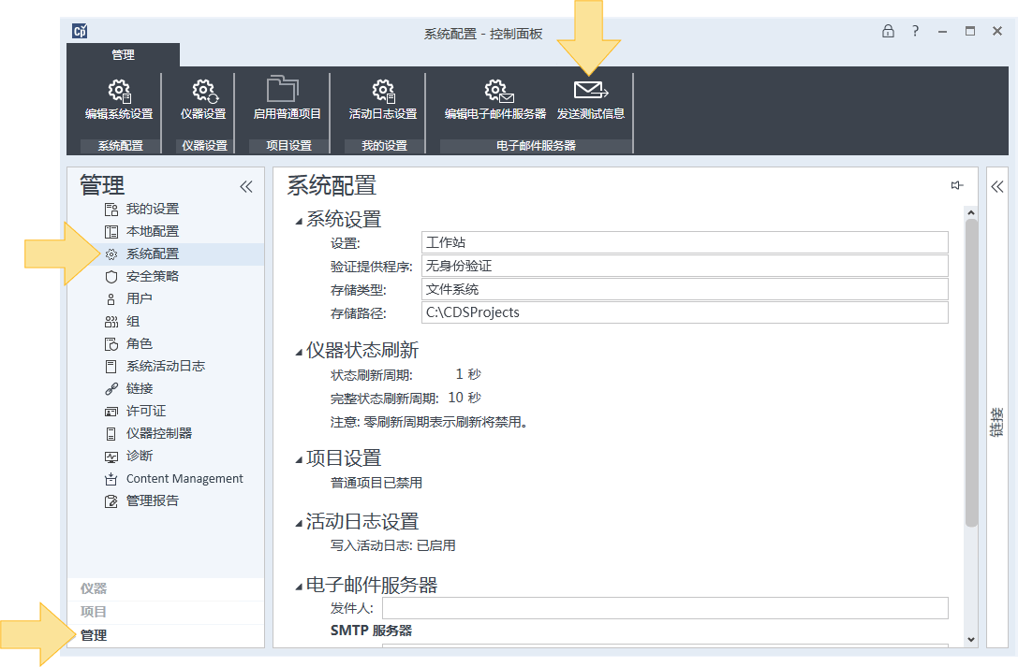Image resolution: width=1018 pixels, height=667 pixels.
Task: Select the 管理 ribbon tab
Action: [124, 55]
